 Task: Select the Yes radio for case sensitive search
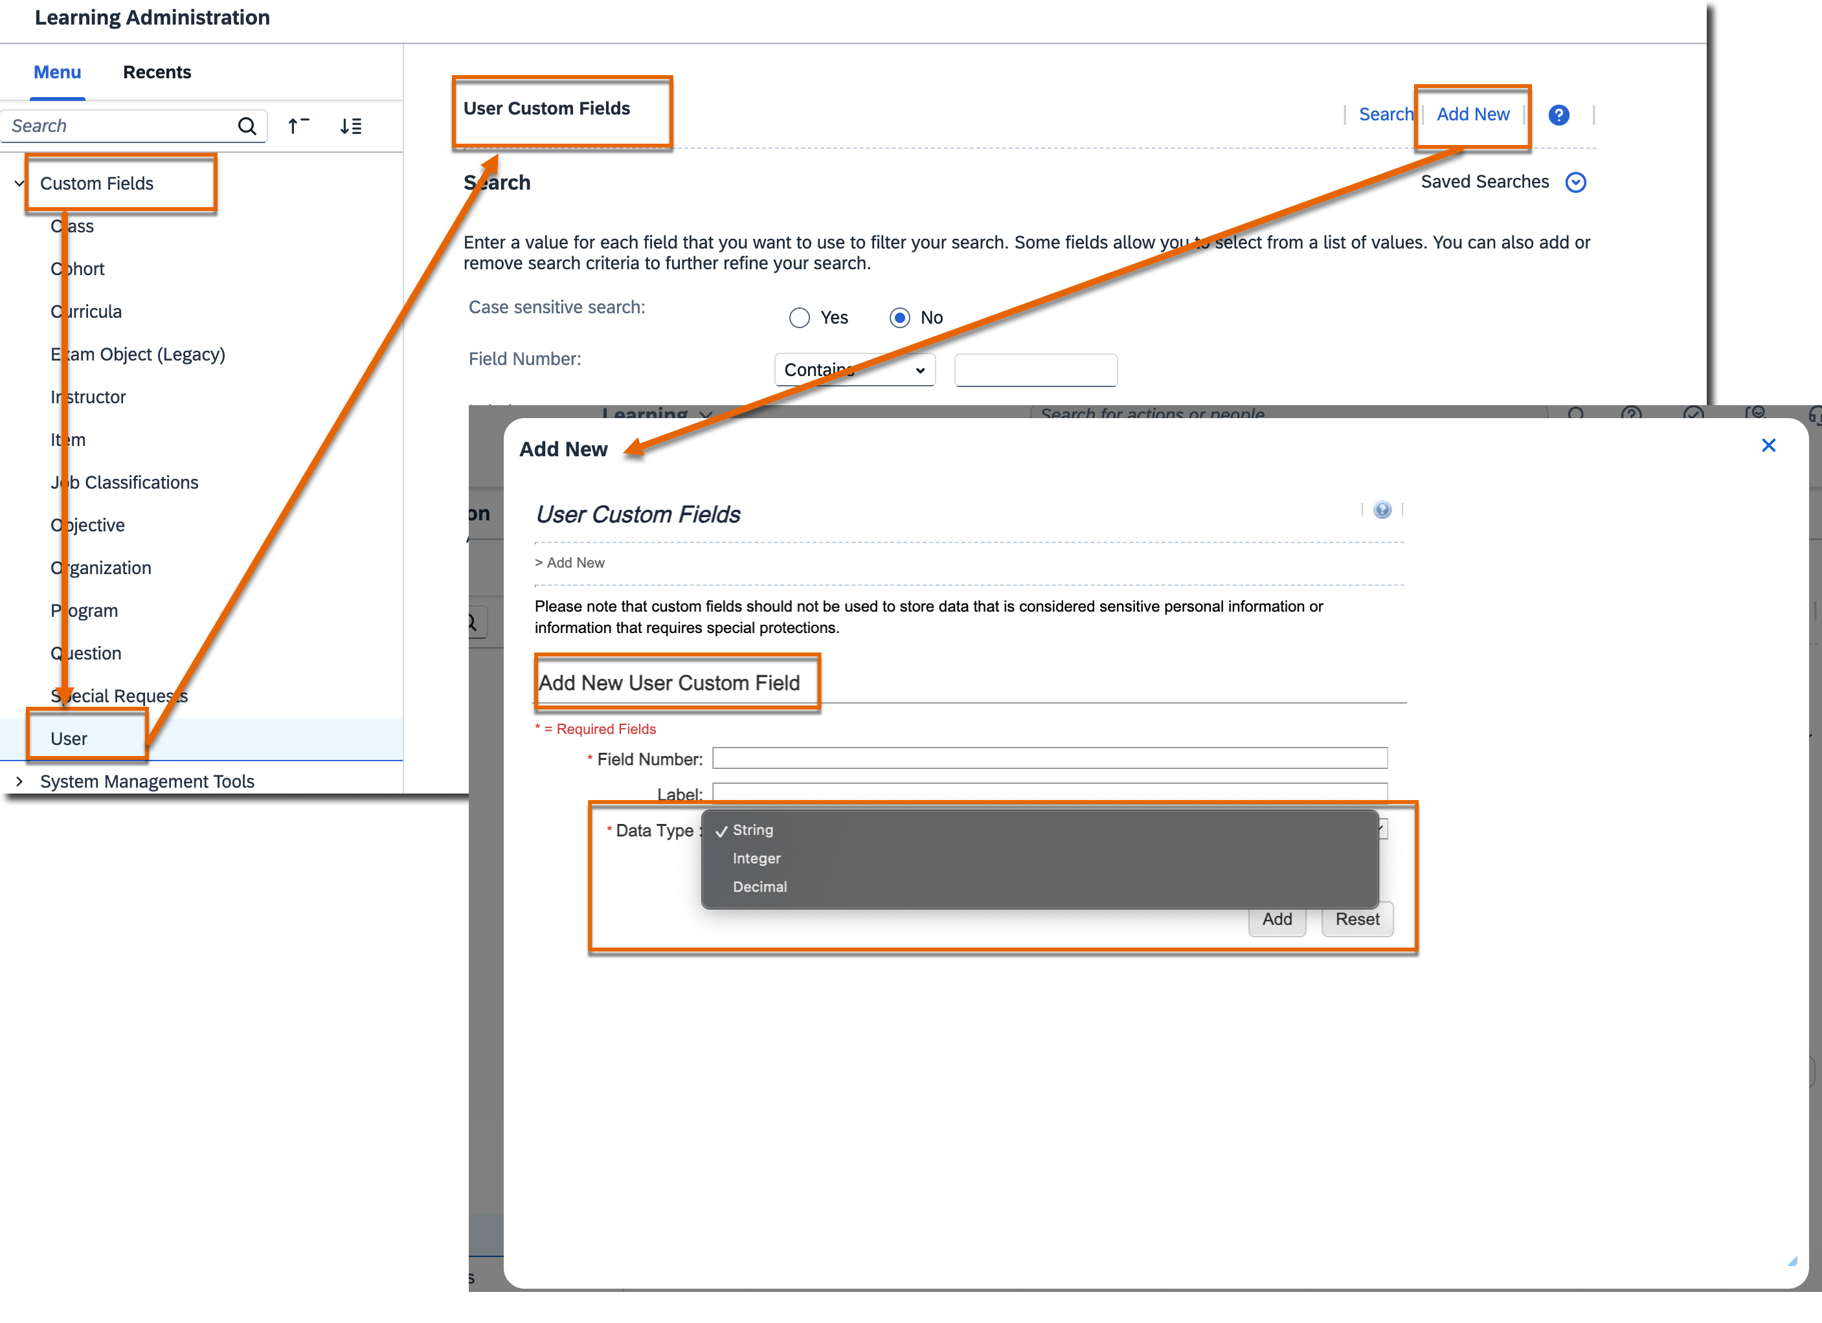point(800,317)
